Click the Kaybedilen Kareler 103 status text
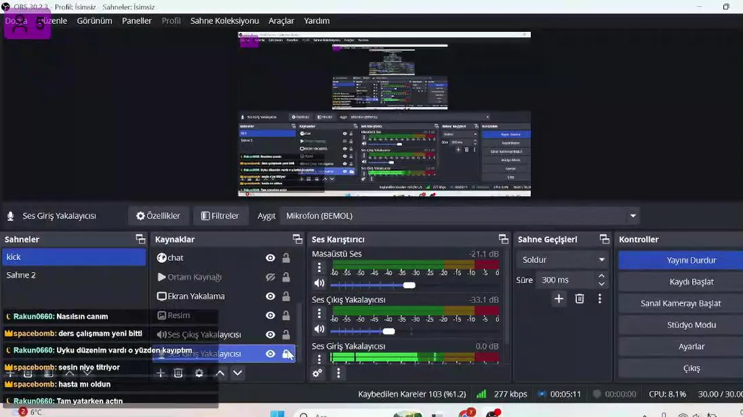The height and width of the screenshot is (417, 743). [412, 394]
